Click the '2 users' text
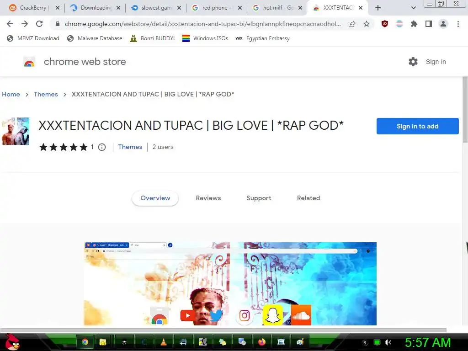Image resolution: width=468 pixels, height=351 pixels. pyautogui.click(x=163, y=147)
